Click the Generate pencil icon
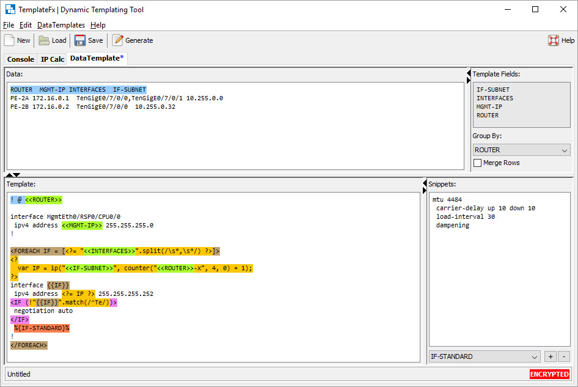This screenshot has height=387, width=578. point(117,40)
